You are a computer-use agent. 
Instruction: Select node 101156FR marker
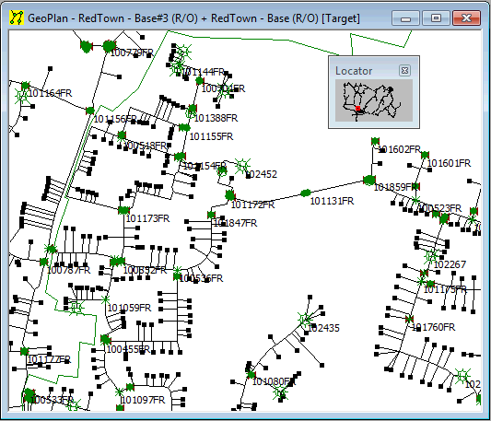(x=90, y=111)
